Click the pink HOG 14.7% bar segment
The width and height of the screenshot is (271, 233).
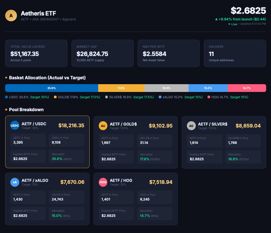[x=247, y=88]
